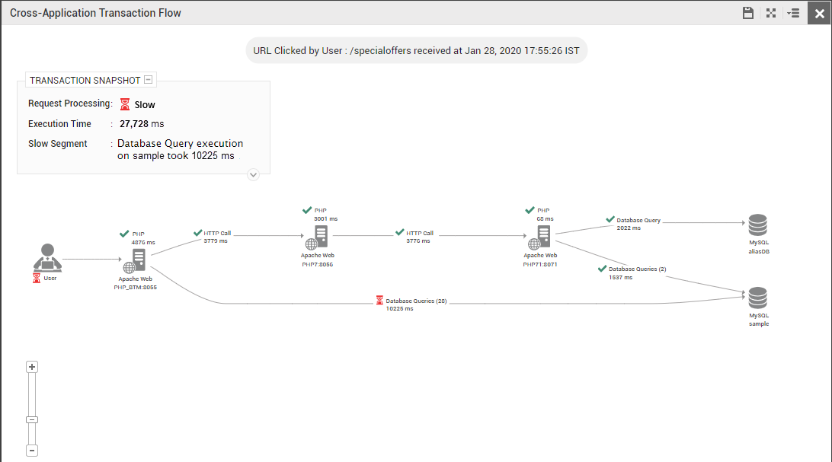Zoom out with the minus button
Image resolution: width=832 pixels, height=462 pixels.
point(32,451)
